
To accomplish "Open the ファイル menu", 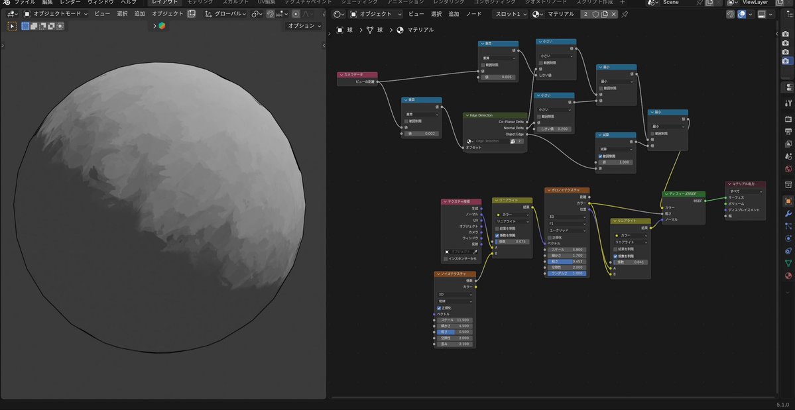I will coord(25,2).
